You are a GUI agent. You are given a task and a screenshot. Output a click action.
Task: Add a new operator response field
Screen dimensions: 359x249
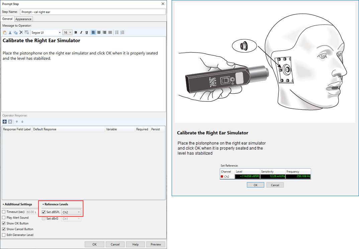tap(5, 122)
